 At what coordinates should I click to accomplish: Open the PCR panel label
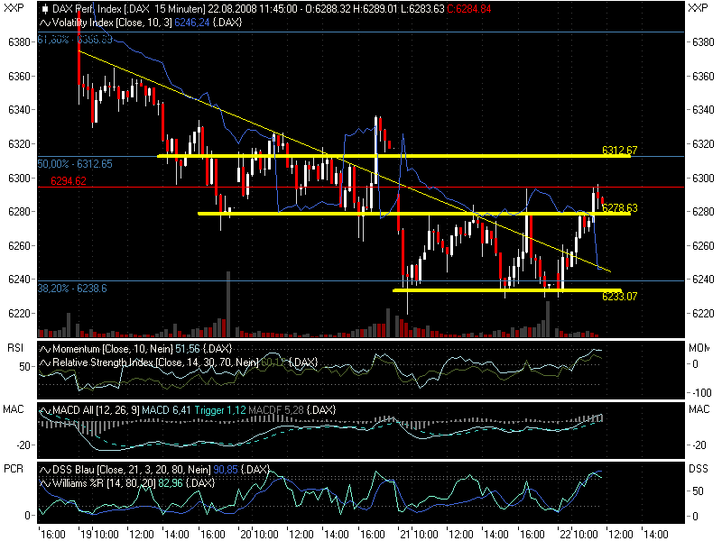pyautogui.click(x=16, y=469)
